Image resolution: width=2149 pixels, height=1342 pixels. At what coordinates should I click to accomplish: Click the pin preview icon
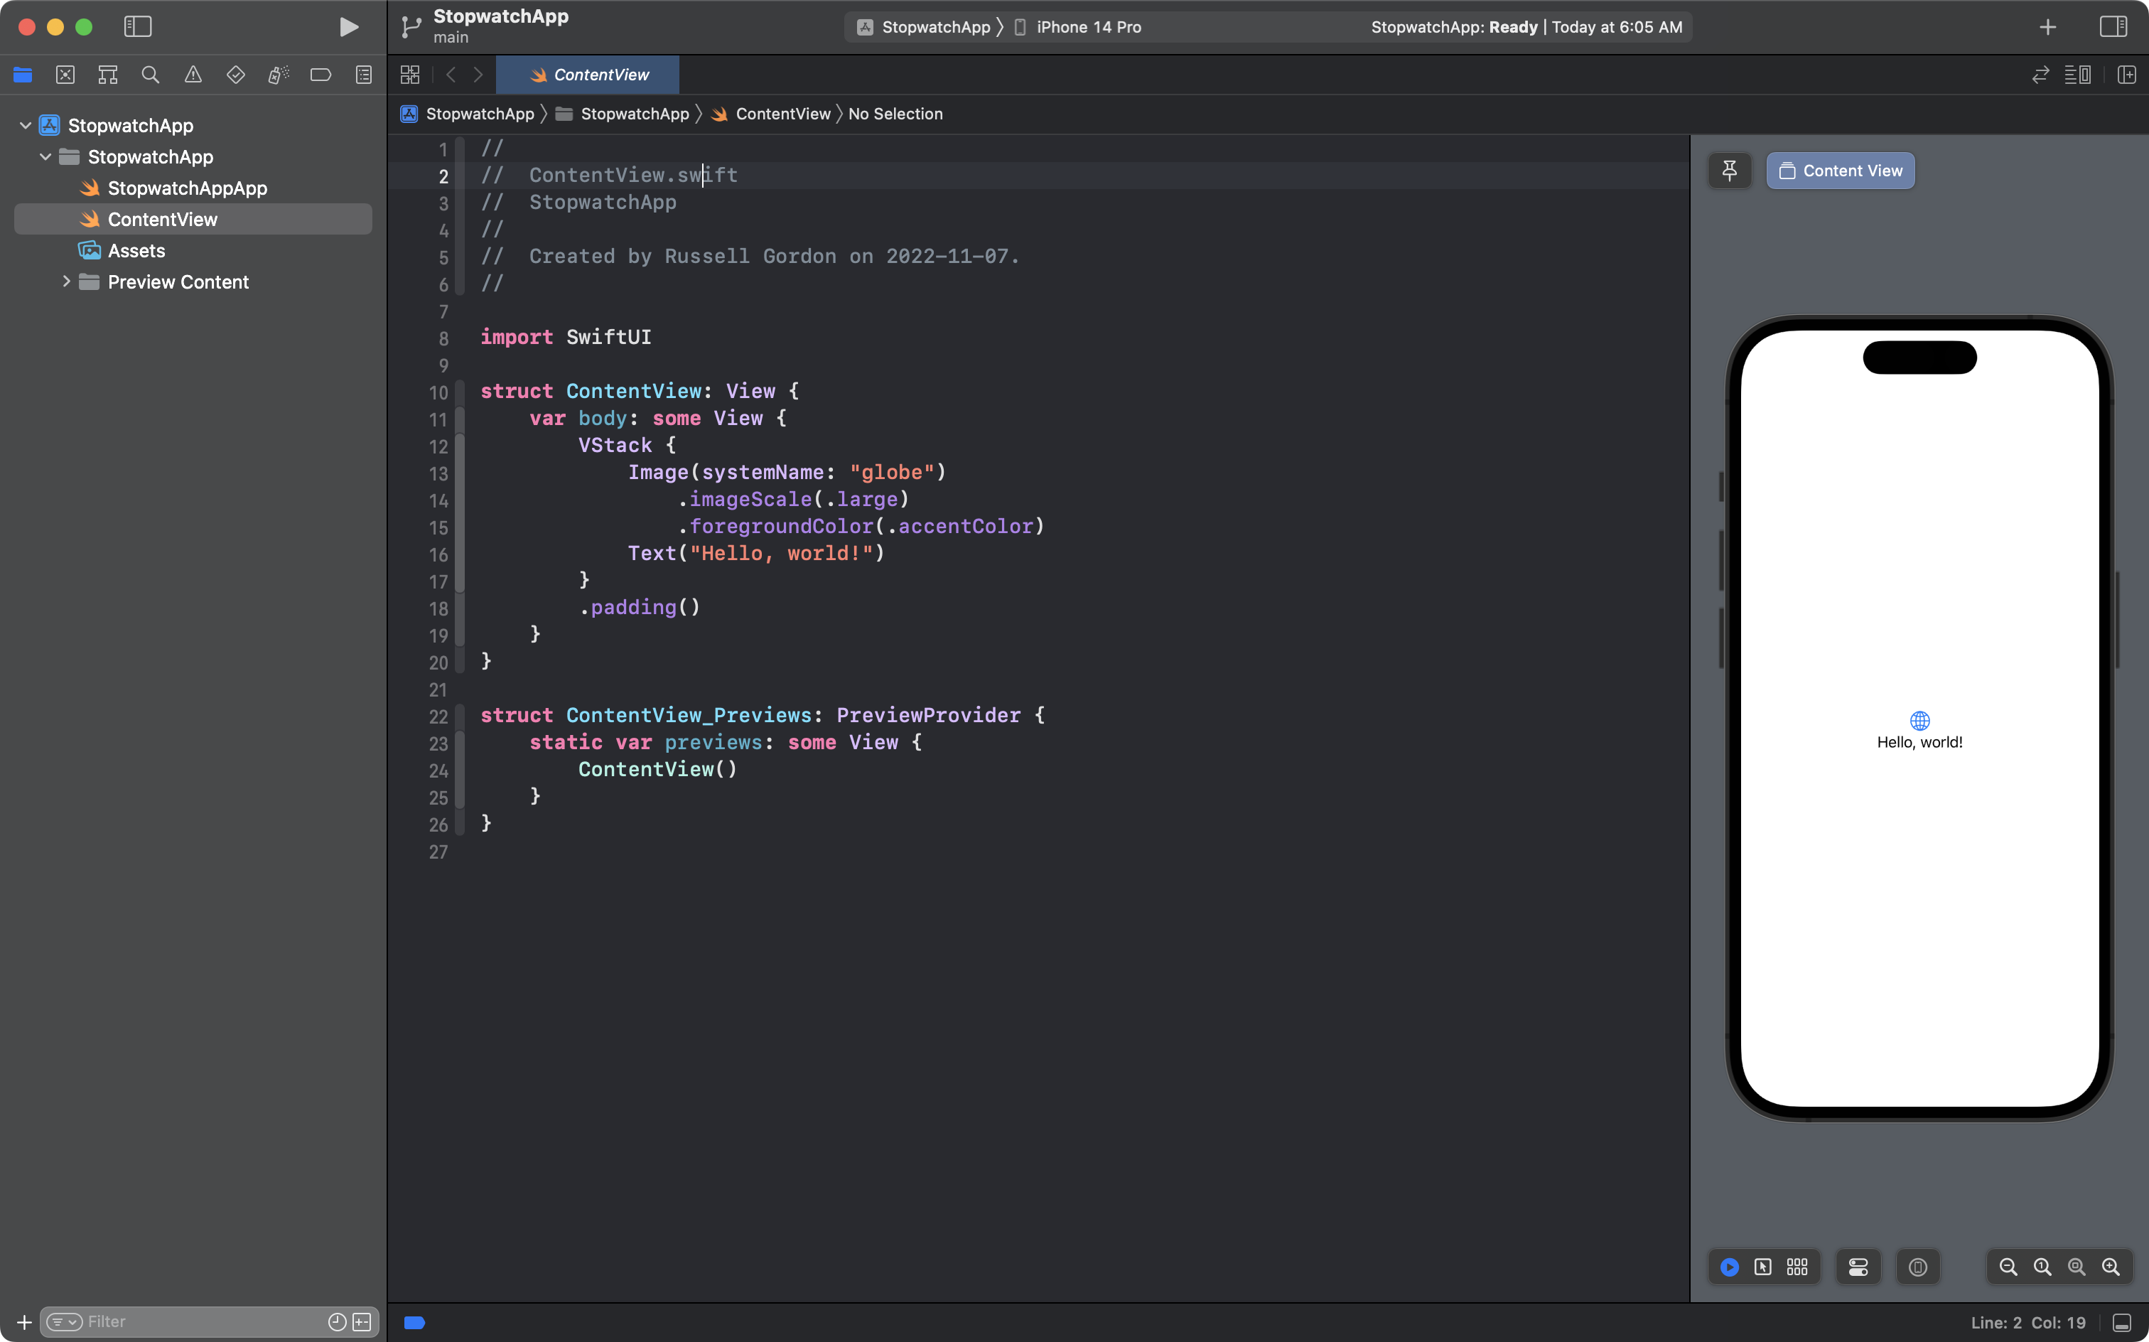tap(1729, 171)
